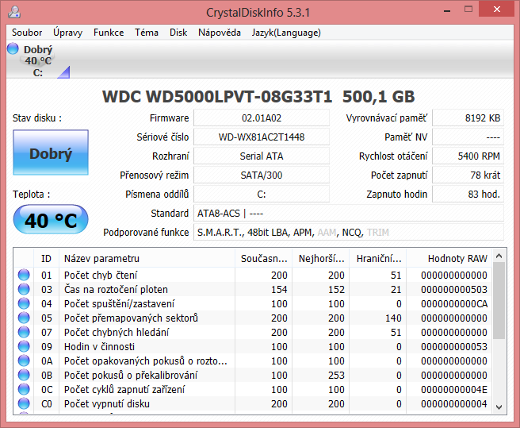Viewport: 520px width, 428px height.
Task: Click the serial number field WD-WX81AC2T1448
Action: (x=262, y=137)
